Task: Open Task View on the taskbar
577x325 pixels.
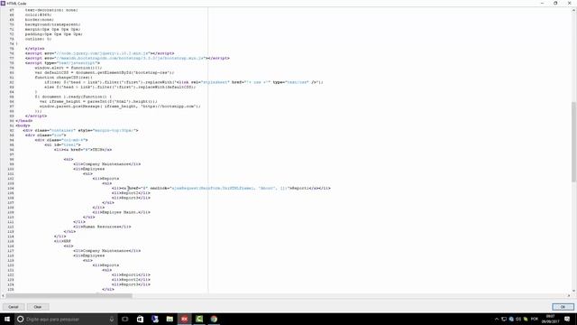Action: coord(125,319)
